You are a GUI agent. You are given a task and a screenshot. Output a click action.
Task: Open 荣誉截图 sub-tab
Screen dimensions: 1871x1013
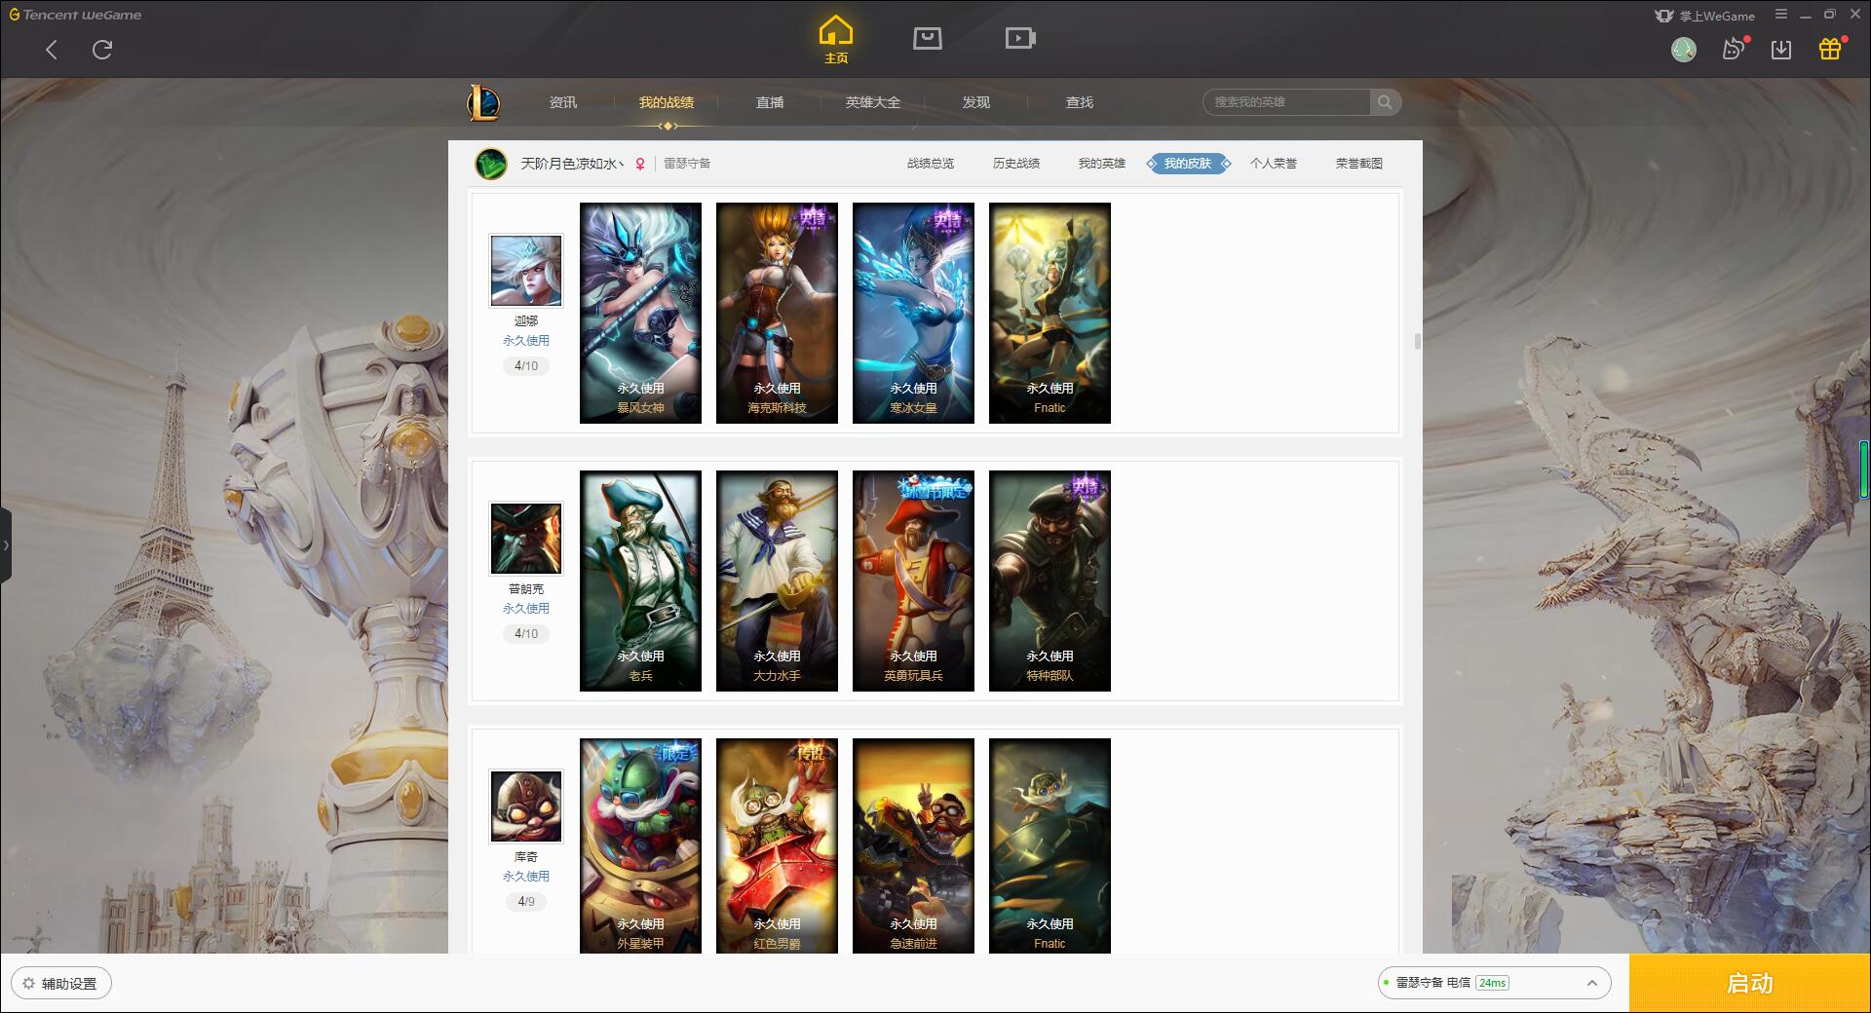tap(1359, 164)
